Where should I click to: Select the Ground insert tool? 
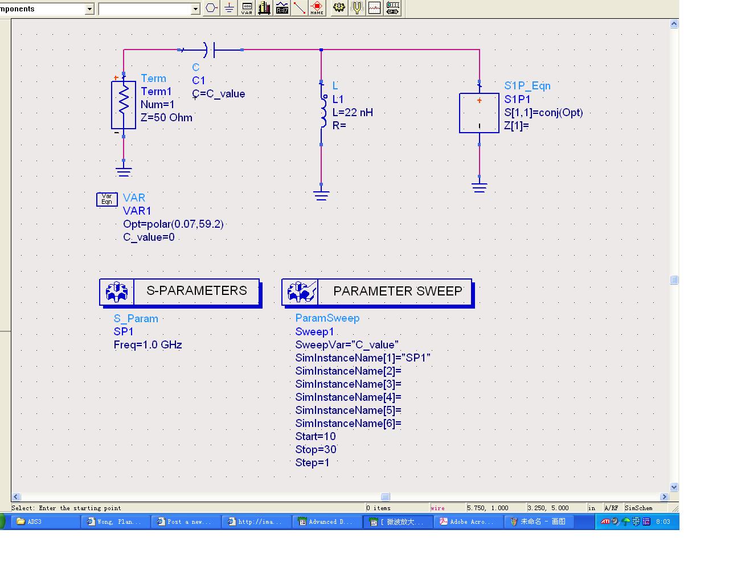[x=229, y=8]
